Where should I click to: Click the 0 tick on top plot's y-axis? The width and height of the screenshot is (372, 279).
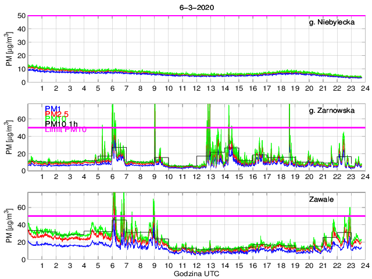click(x=22, y=83)
